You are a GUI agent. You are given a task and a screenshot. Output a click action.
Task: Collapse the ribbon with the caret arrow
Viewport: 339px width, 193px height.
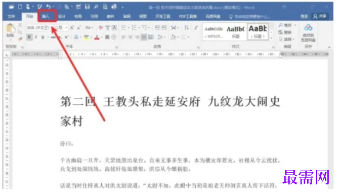(x=329, y=47)
